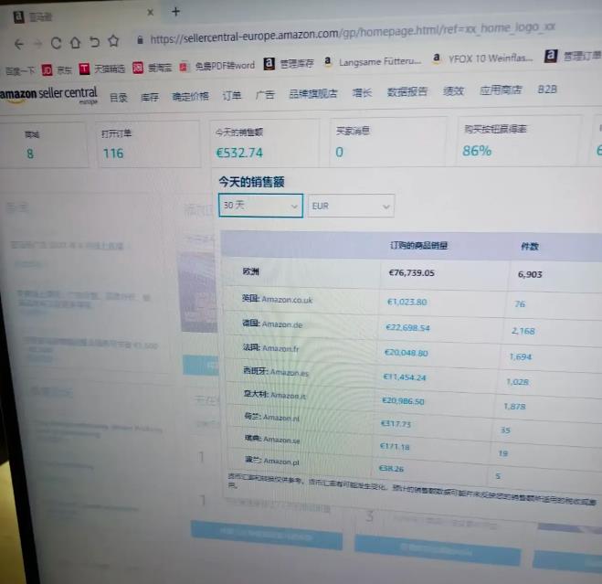
Task: Click the amazon seller central logo
Action: point(48,95)
